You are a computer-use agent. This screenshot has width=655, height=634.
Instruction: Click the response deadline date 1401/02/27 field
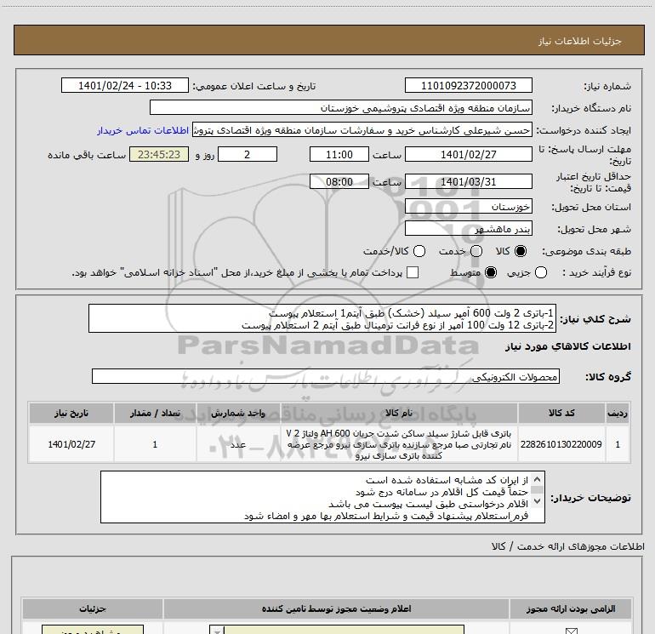(x=468, y=154)
